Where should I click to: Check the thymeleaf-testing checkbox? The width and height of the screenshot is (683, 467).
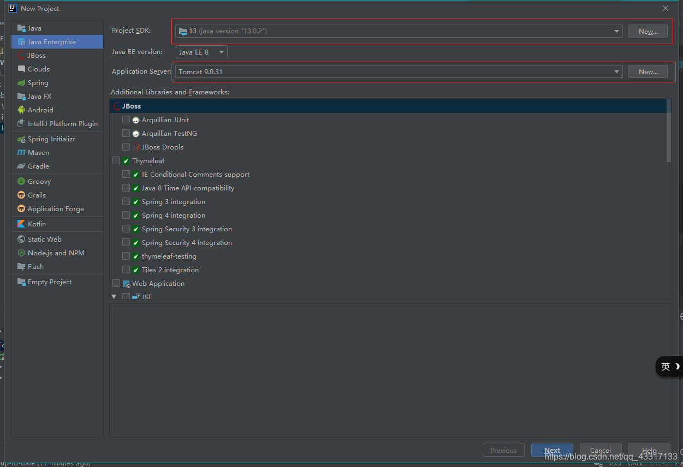click(x=126, y=256)
